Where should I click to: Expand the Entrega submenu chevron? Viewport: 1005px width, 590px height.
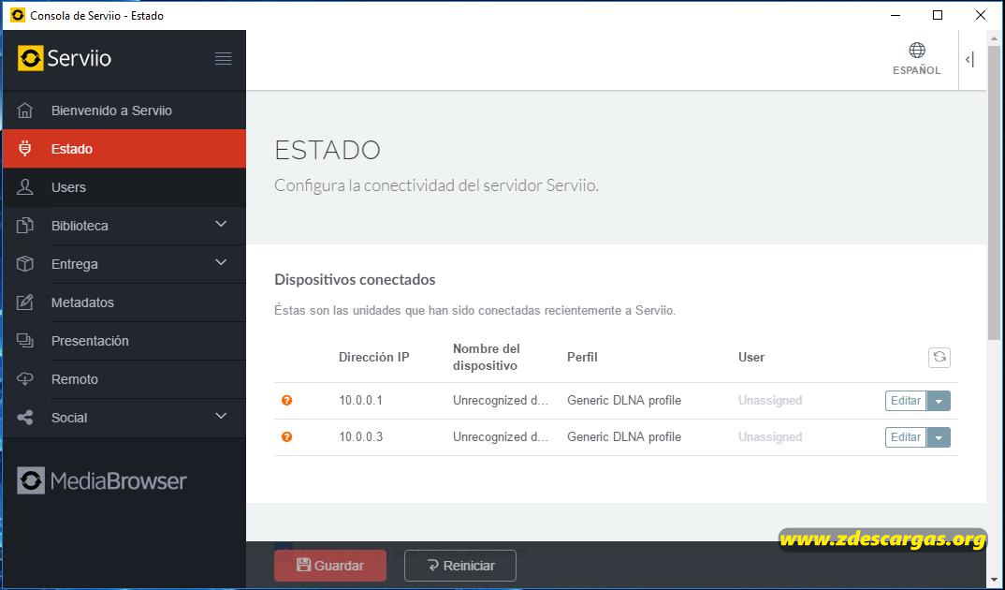pos(221,262)
